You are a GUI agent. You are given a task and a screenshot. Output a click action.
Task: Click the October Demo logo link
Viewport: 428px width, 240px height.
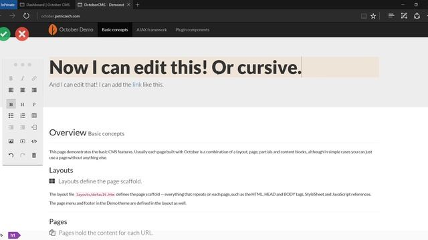pos(71,29)
